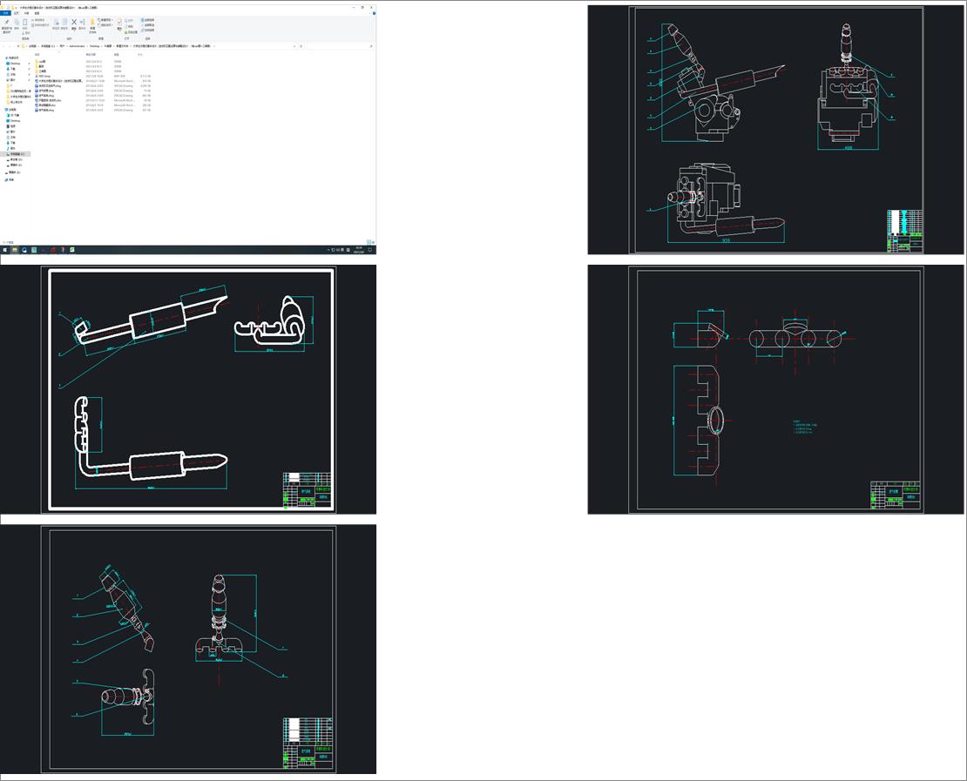
Task: Expand the address bar history dropdown arrow
Action: point(294,46)
